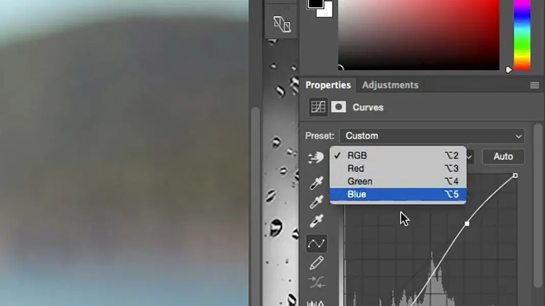Click the channel dropdown arrow beside Auto
Image resolution: width=545 pixels, height=306 pixels.
[469, 157]
